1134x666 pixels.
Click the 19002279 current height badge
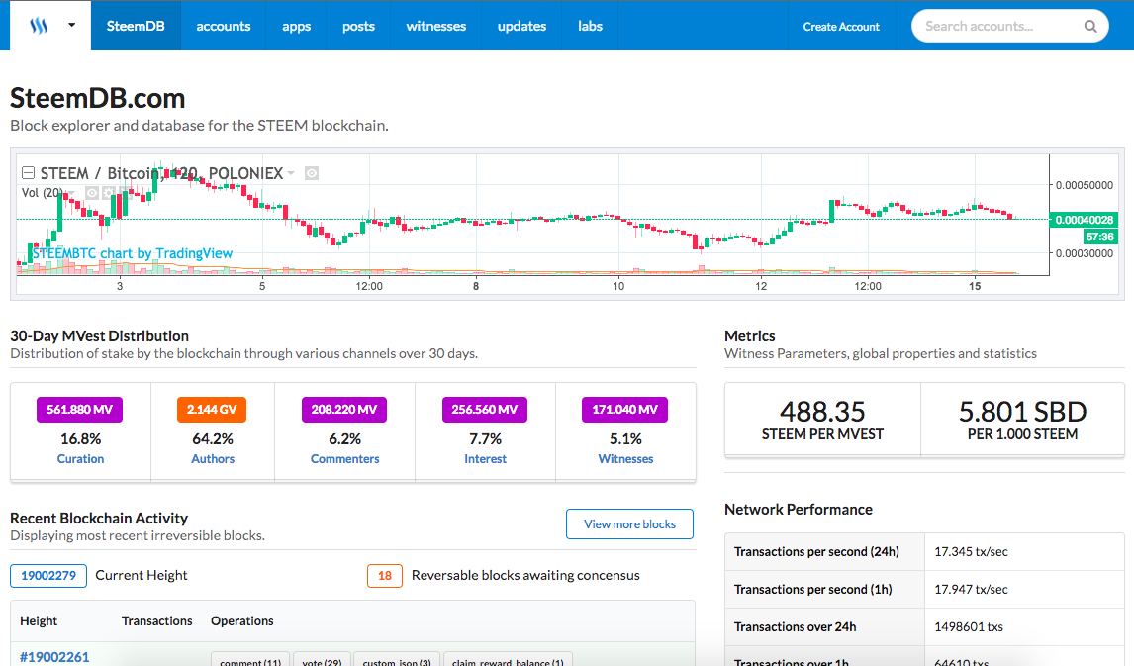(48, 576)
